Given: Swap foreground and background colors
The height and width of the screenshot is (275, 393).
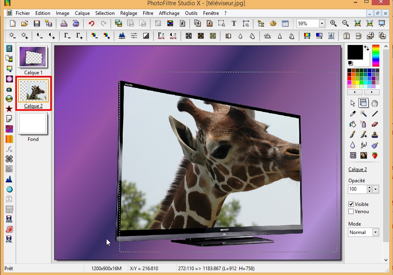Looking at the screenshot, I should 366,48.
